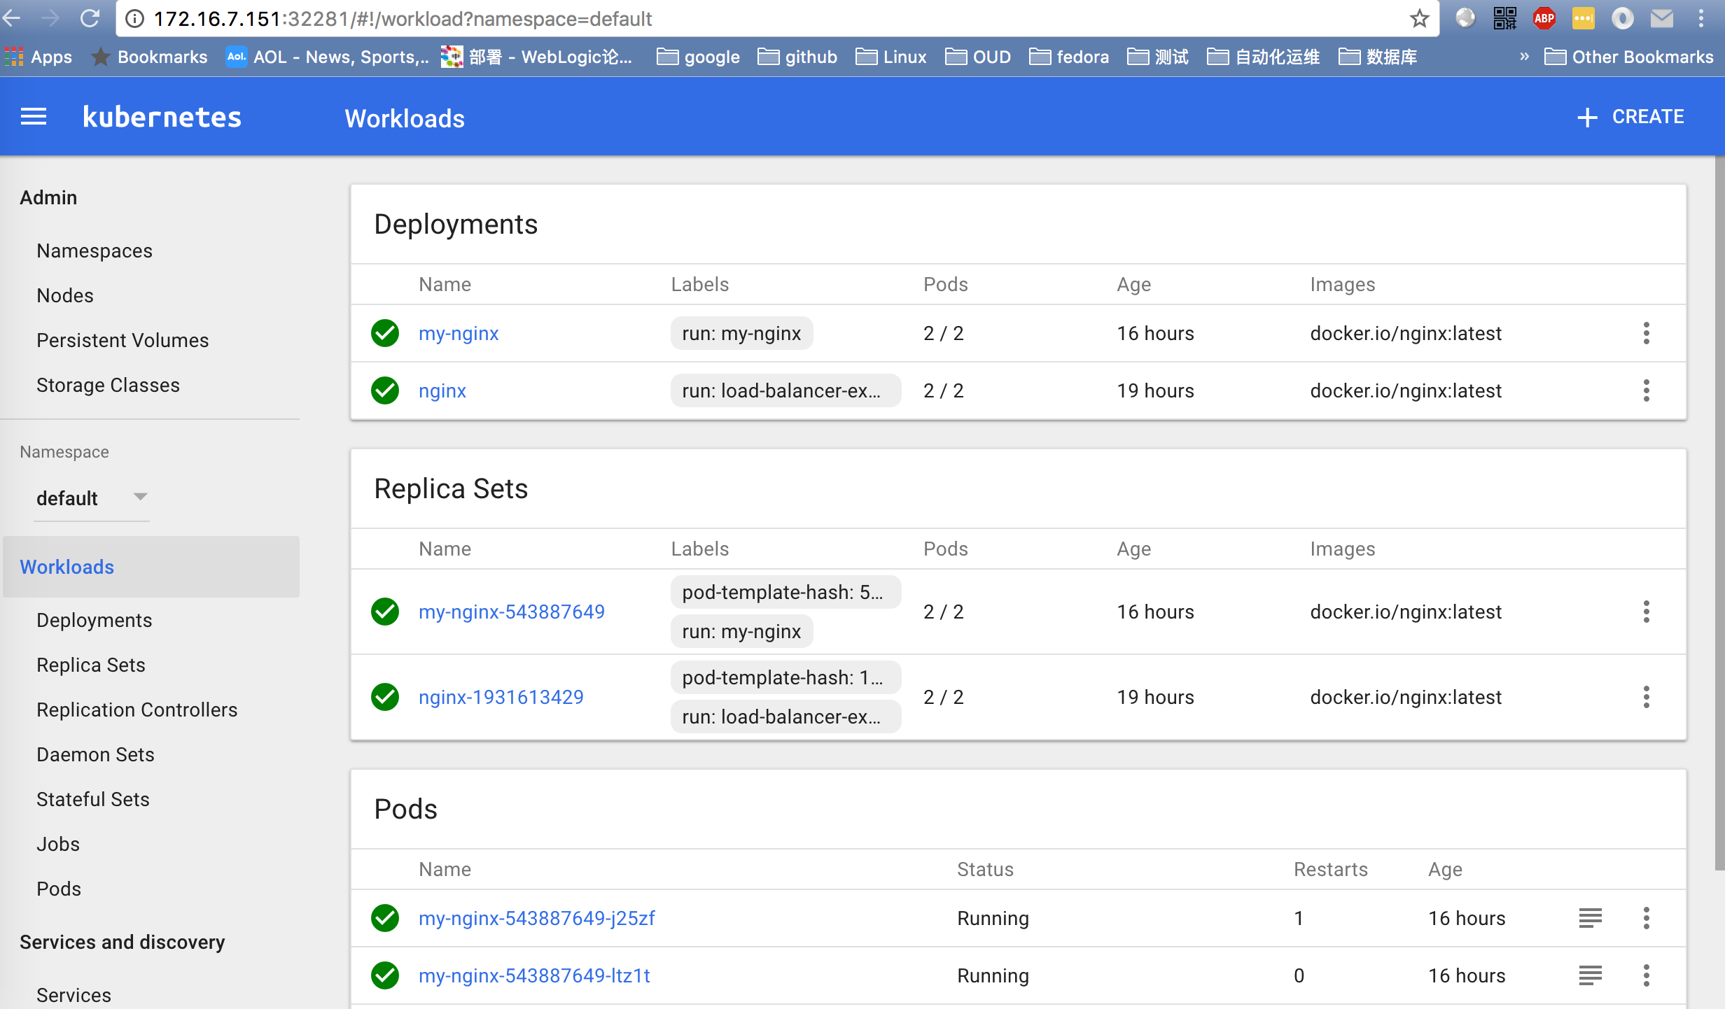Expand the default namespace dropdown
This screenshot has height=1009, width=1725.
click(x=140, y=498)
